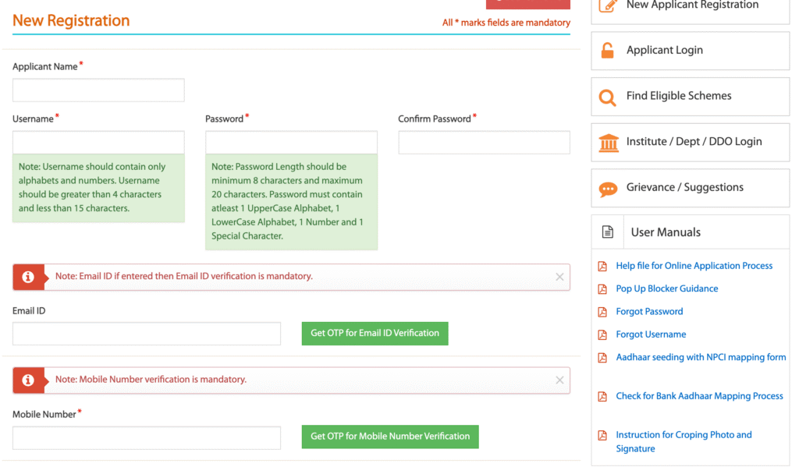Screen dimensions: 799x467
Task: Open the Forgot Username manual link
Action: click(x=651, y=334)
